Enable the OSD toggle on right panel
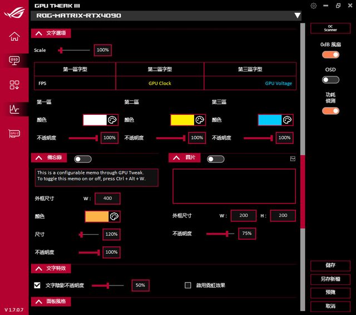Screen dimensions: 356x315 [330, 80]
